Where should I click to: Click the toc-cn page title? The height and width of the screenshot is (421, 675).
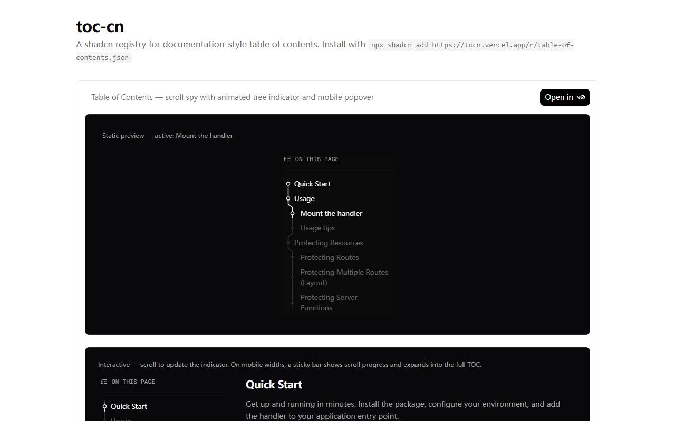[x=100, y=26]
